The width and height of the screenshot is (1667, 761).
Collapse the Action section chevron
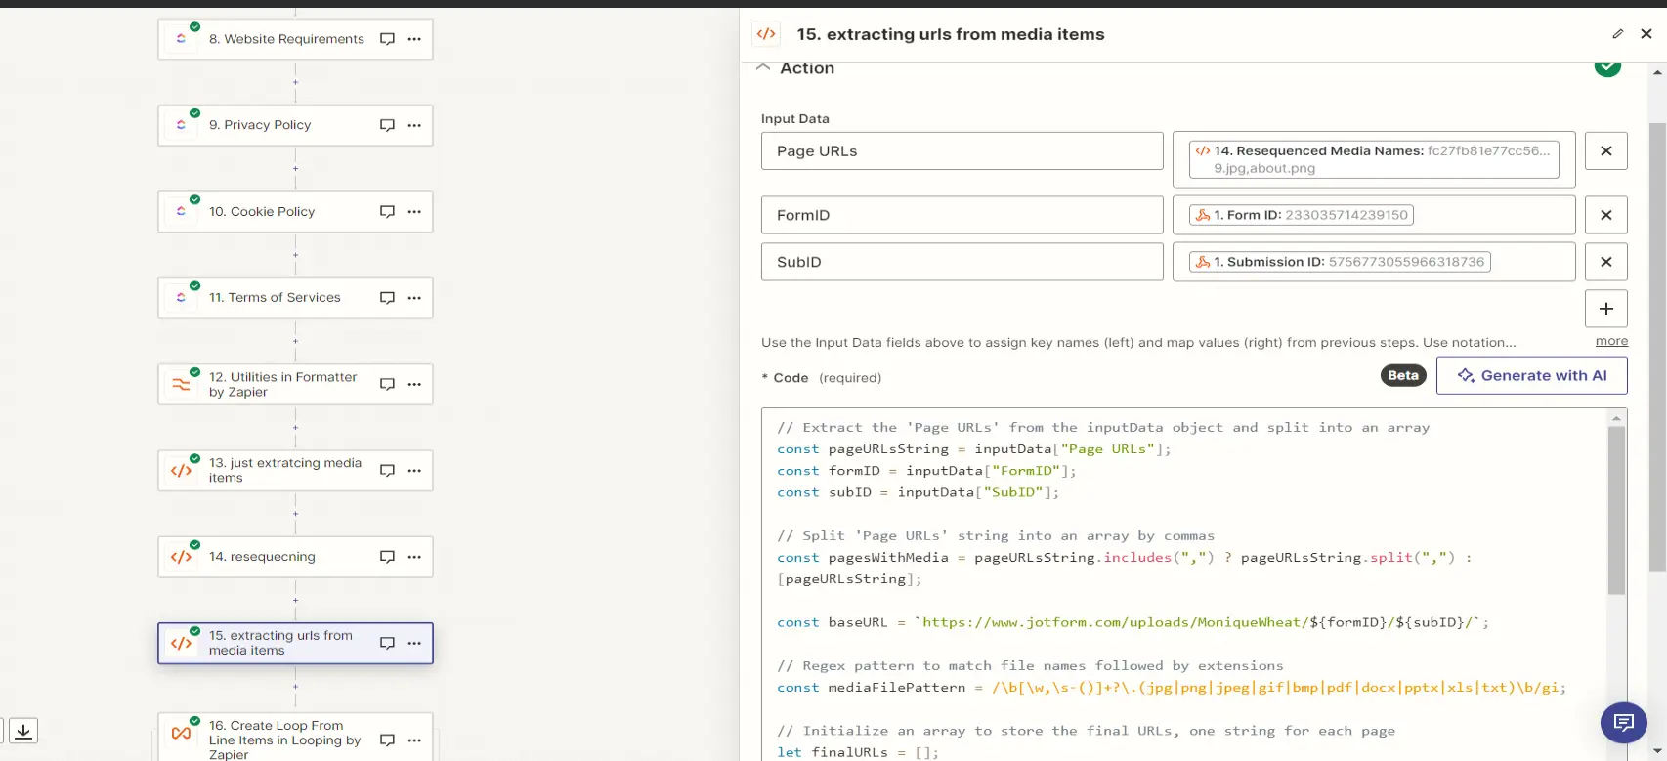coord(763,68)
